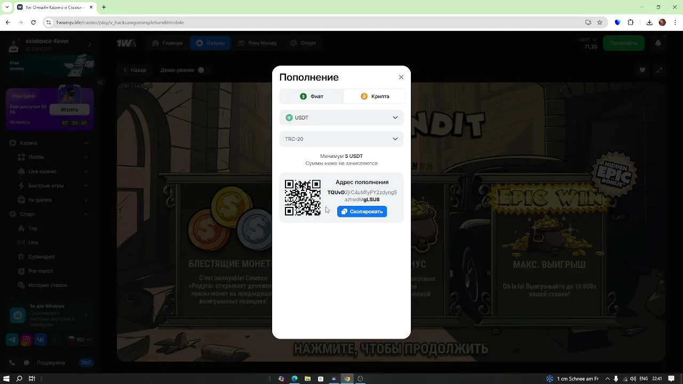Open the USDT currency dropdown

click(341, 118)
